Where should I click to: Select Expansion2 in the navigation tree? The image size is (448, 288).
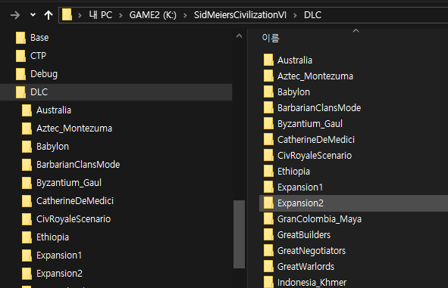pos(59,274)
